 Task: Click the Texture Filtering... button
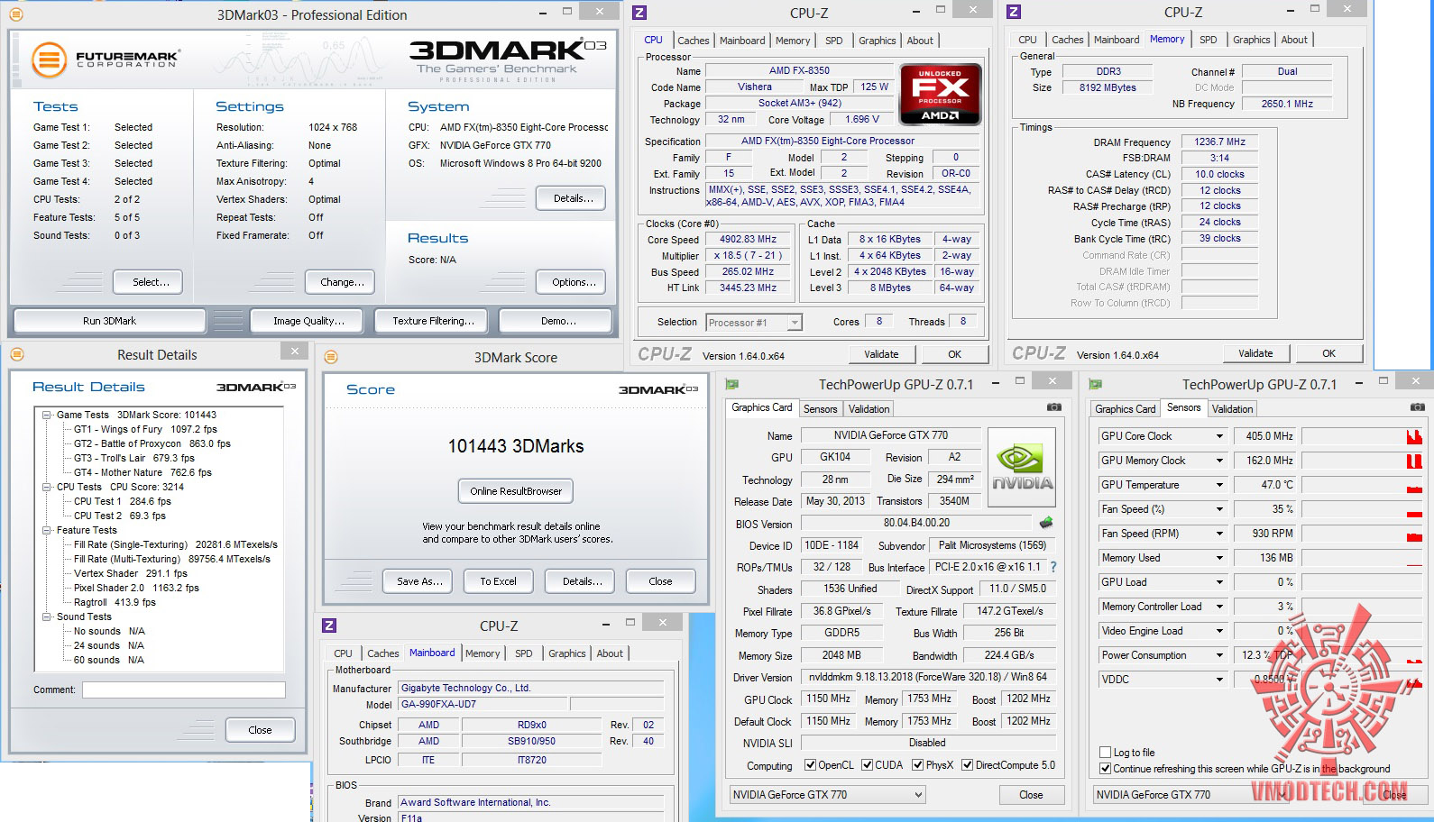[433, 321]
